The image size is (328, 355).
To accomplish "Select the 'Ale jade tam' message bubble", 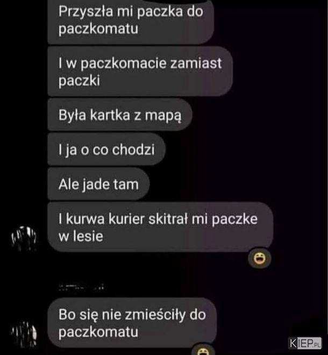I will coord(98,184).
